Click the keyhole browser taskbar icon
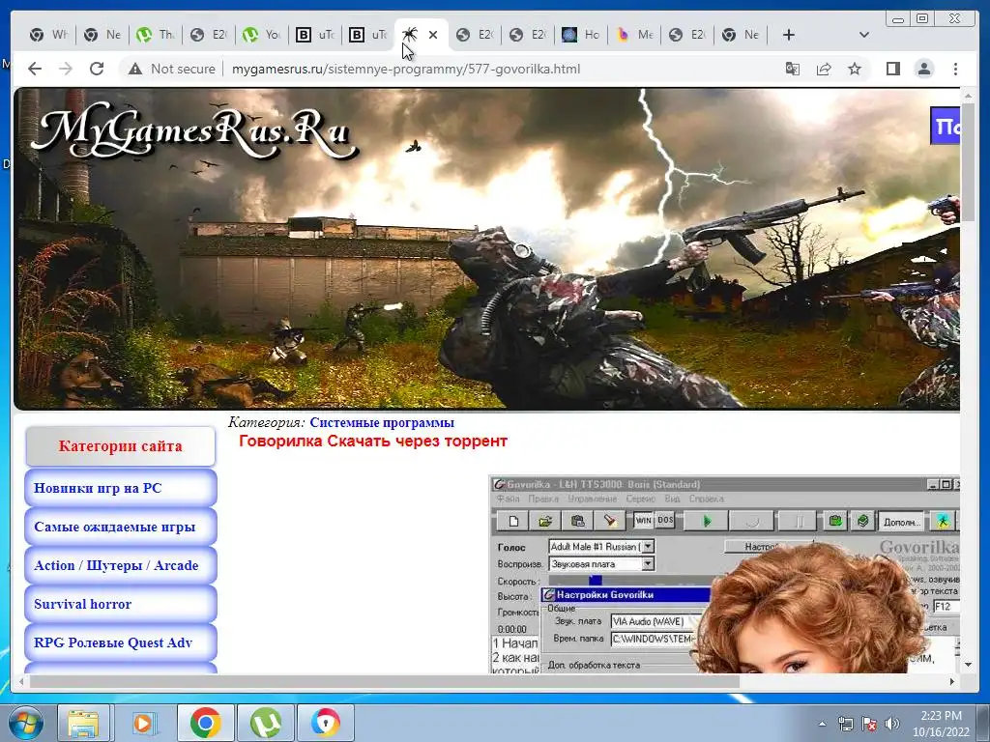 pyautogui.click(x=325, y=723)
